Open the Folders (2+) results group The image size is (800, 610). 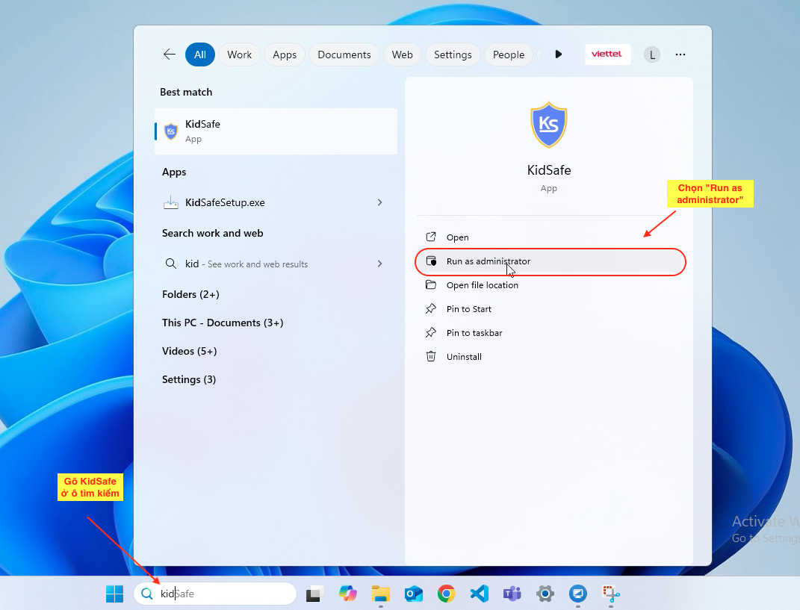[x=190, y=295]
